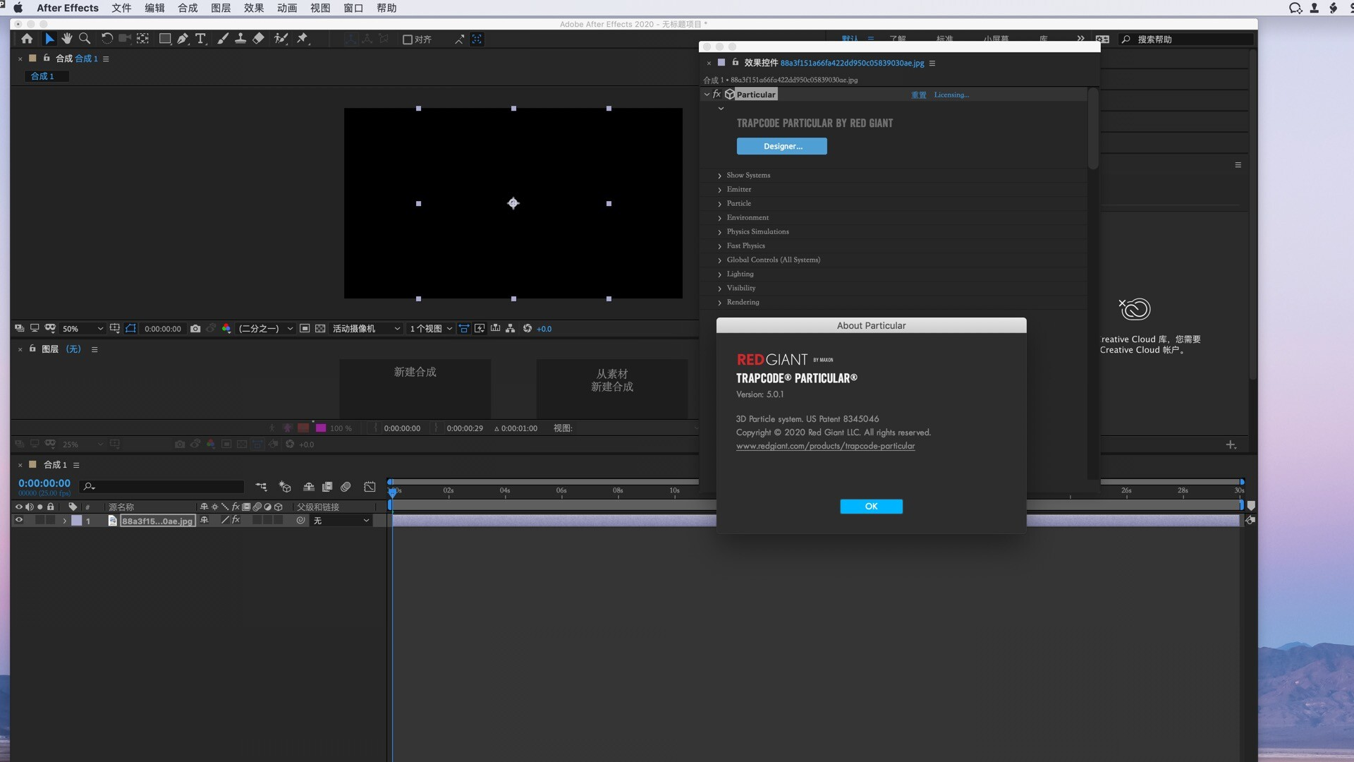Toggle layer visibility eye for 88a3f15...0ae.jpg
The image size is (1354, 762).
tap(19, 521)
